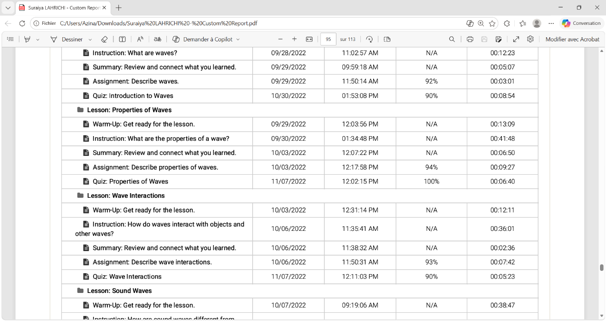This screenshot has height=321, width=606.
Task: Open the Demander à Copilot dropdown
Action: tap(238, 40)
